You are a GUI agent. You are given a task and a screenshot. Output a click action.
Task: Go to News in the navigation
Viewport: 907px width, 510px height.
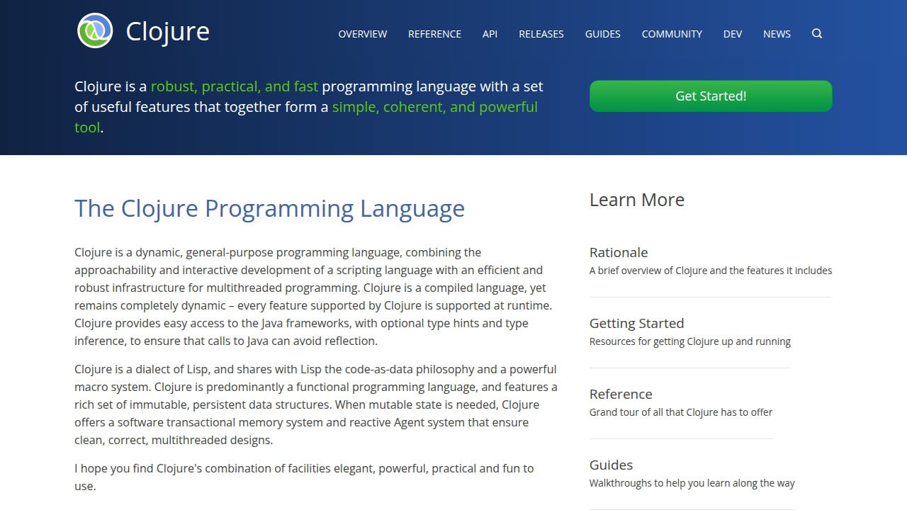point(777,34)
